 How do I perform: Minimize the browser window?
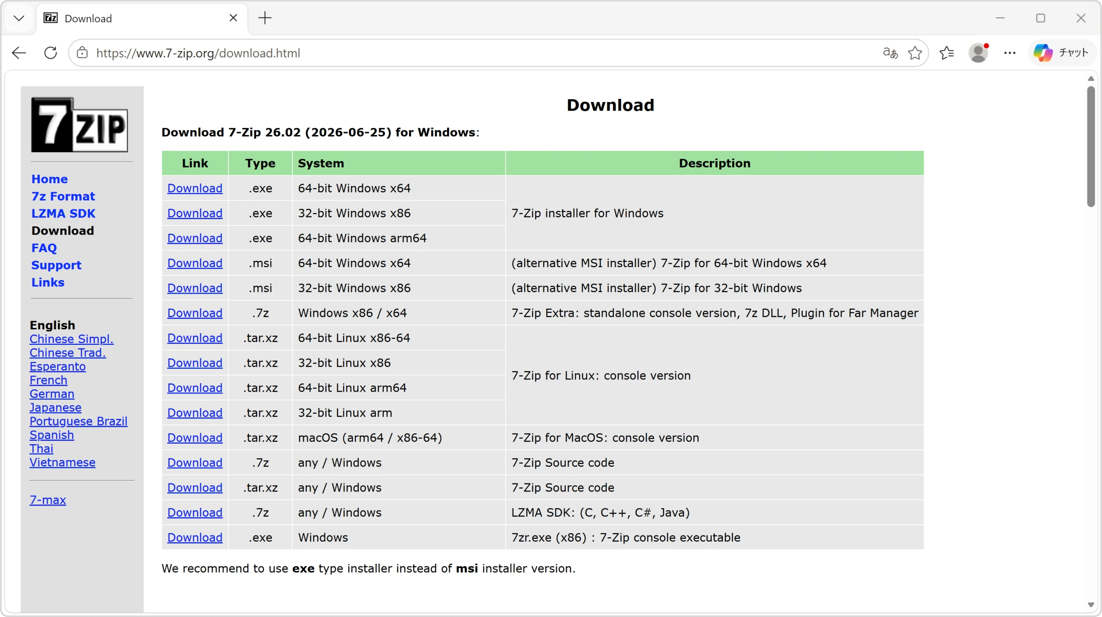point(1000,18)
